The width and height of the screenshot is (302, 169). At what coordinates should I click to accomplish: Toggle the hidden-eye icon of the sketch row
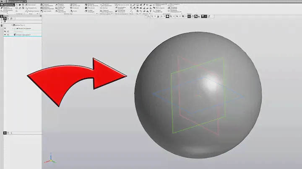coord(5,31)
